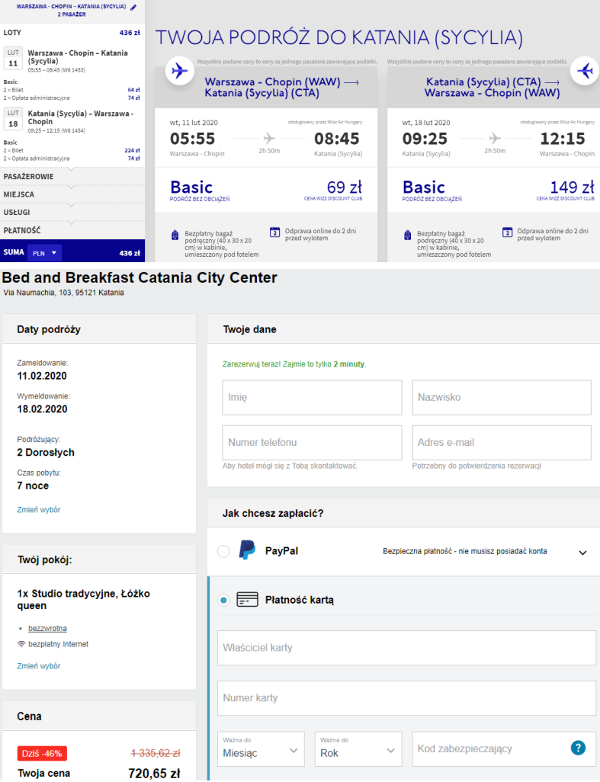Click the Adres e-mail input field
Screen dimensions: 600x782
coord(502,442)
